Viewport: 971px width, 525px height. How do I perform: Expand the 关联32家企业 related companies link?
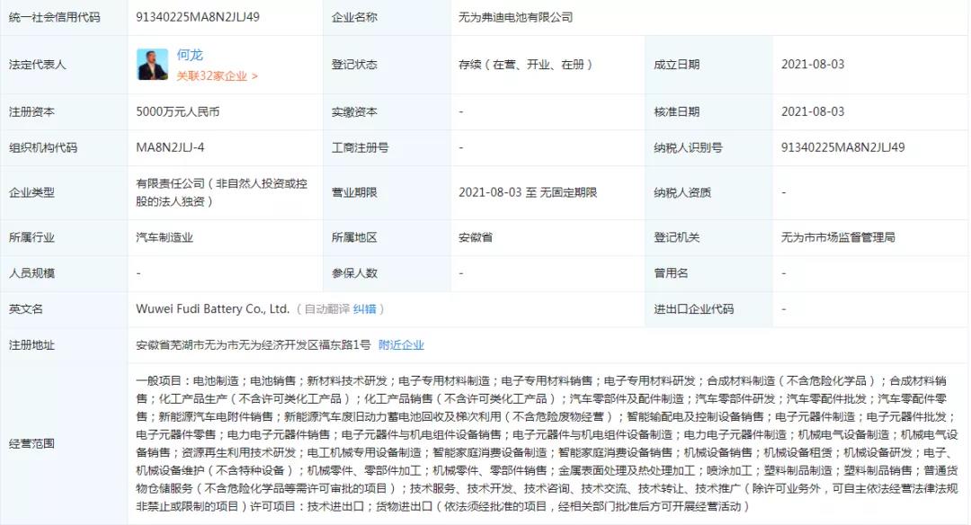(217, 76)
